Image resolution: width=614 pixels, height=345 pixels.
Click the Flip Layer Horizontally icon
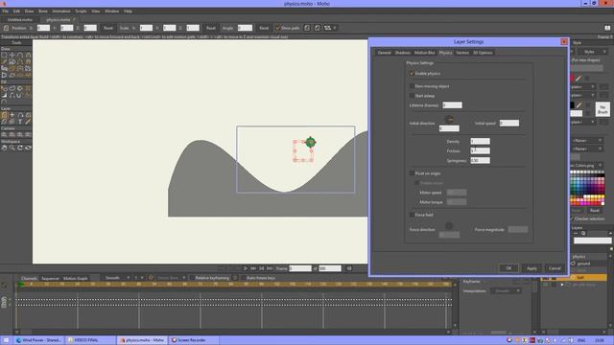[x=307, y=28]
